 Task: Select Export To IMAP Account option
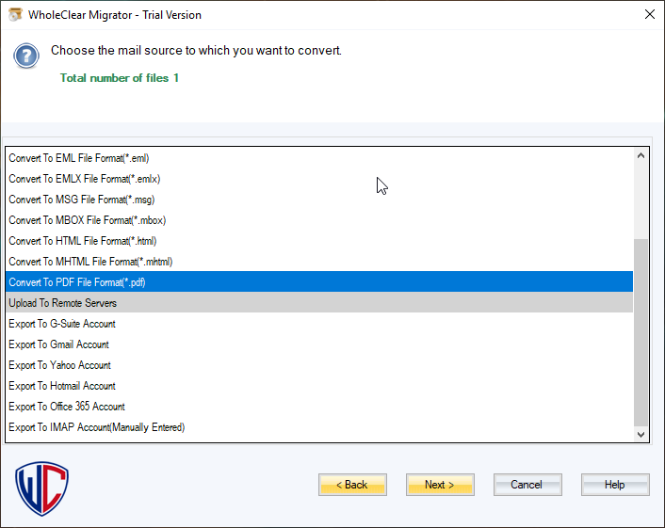[96, 427]
